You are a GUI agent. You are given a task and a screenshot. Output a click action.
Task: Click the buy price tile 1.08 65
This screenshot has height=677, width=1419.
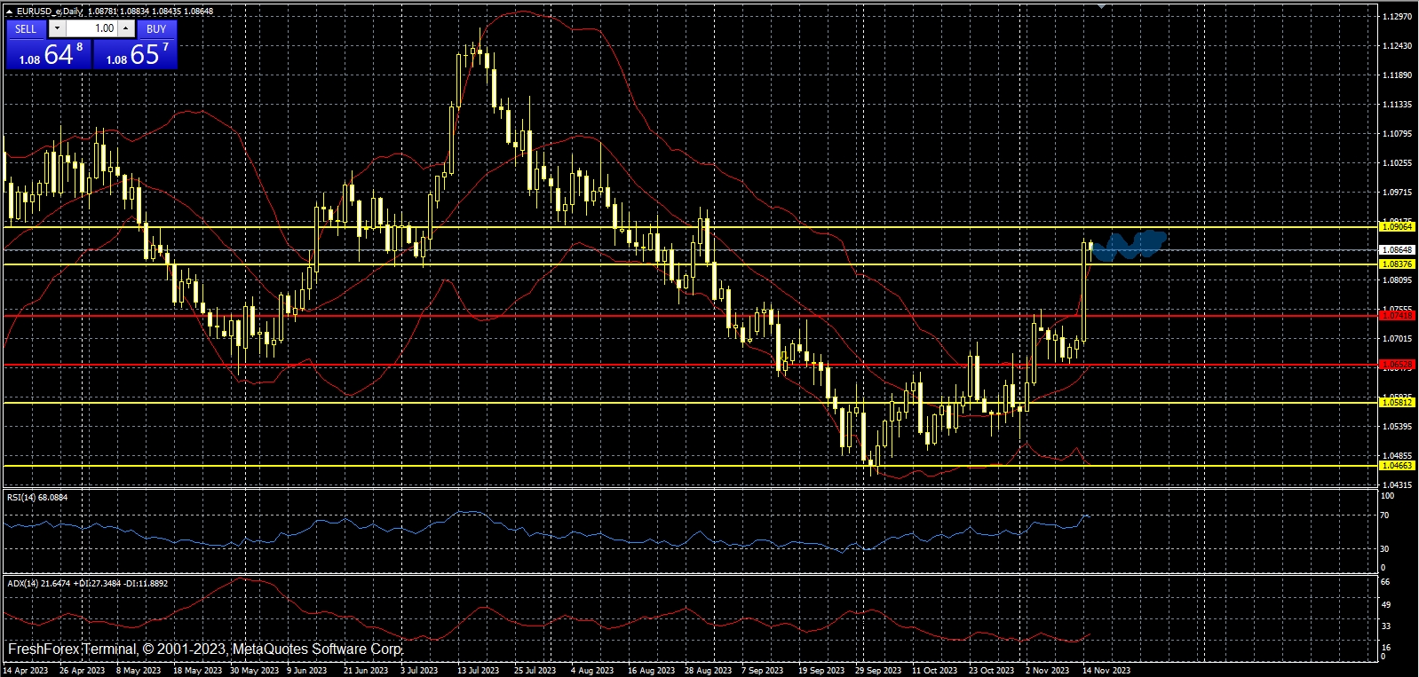click(136, 55)
